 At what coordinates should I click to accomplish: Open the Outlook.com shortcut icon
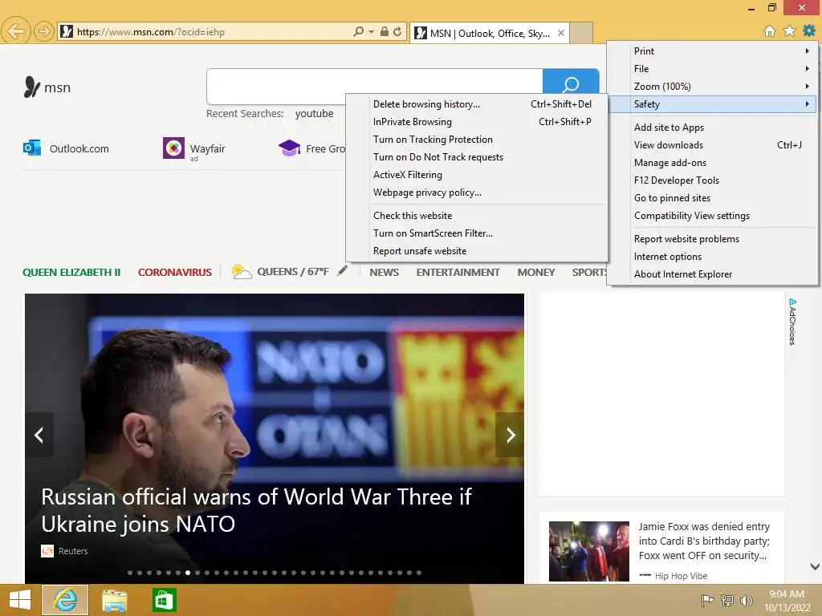[32, 148]
